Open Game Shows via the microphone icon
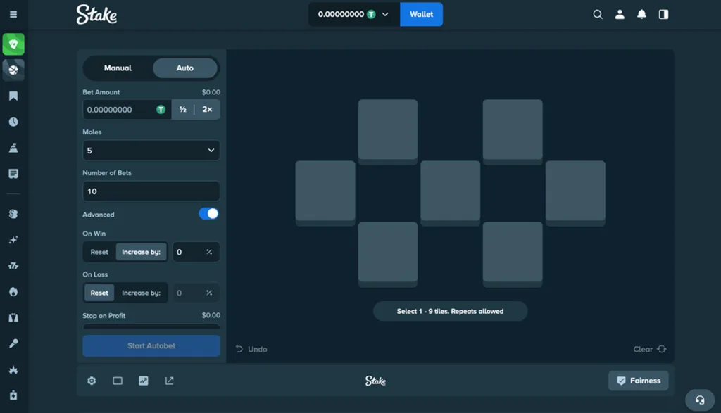Image resolution: width=721 pixels, height=413 pixels. pyautogui.click(x=13, y=343)
